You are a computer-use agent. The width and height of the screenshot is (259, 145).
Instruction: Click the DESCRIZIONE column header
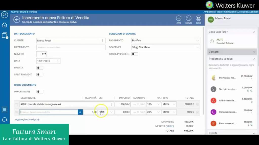[x=28, y=98]
